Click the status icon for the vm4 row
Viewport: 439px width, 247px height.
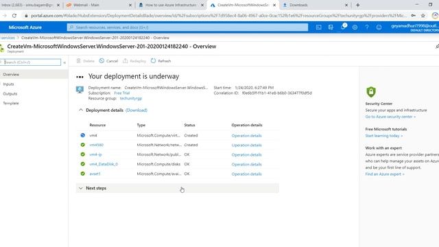click(x=82, y=135)
